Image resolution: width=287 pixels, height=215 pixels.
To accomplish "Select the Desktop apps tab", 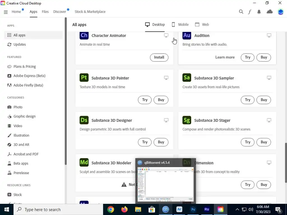I will pos(155,25).
